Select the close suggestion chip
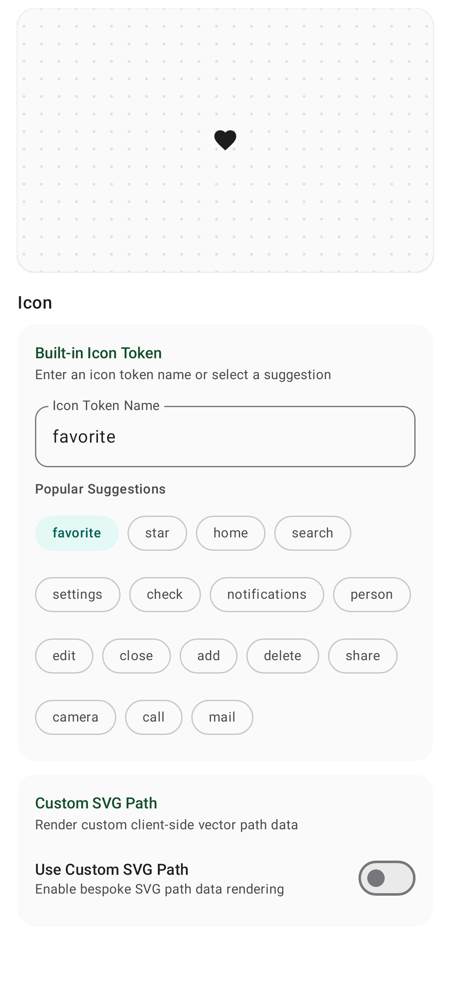 coord(136,656)
